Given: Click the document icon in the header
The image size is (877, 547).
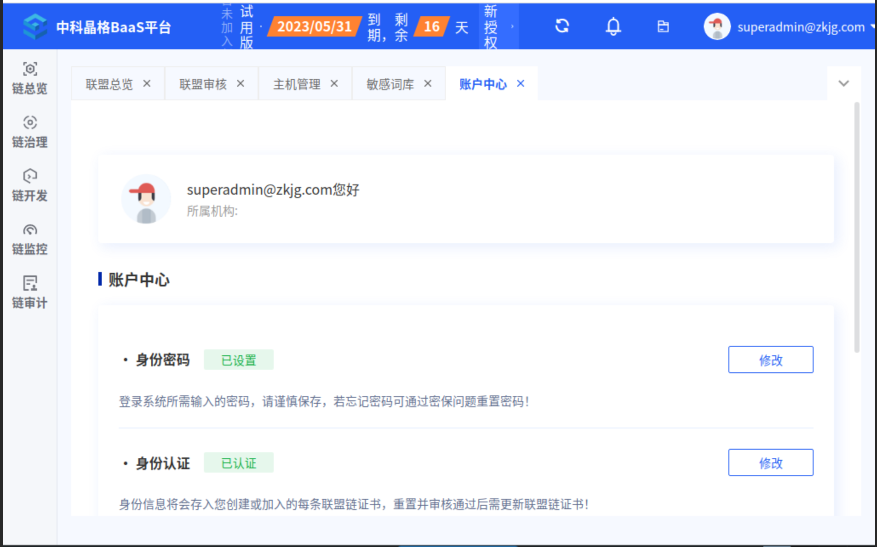Looking at the screenshot, I should tap(663, 26).
